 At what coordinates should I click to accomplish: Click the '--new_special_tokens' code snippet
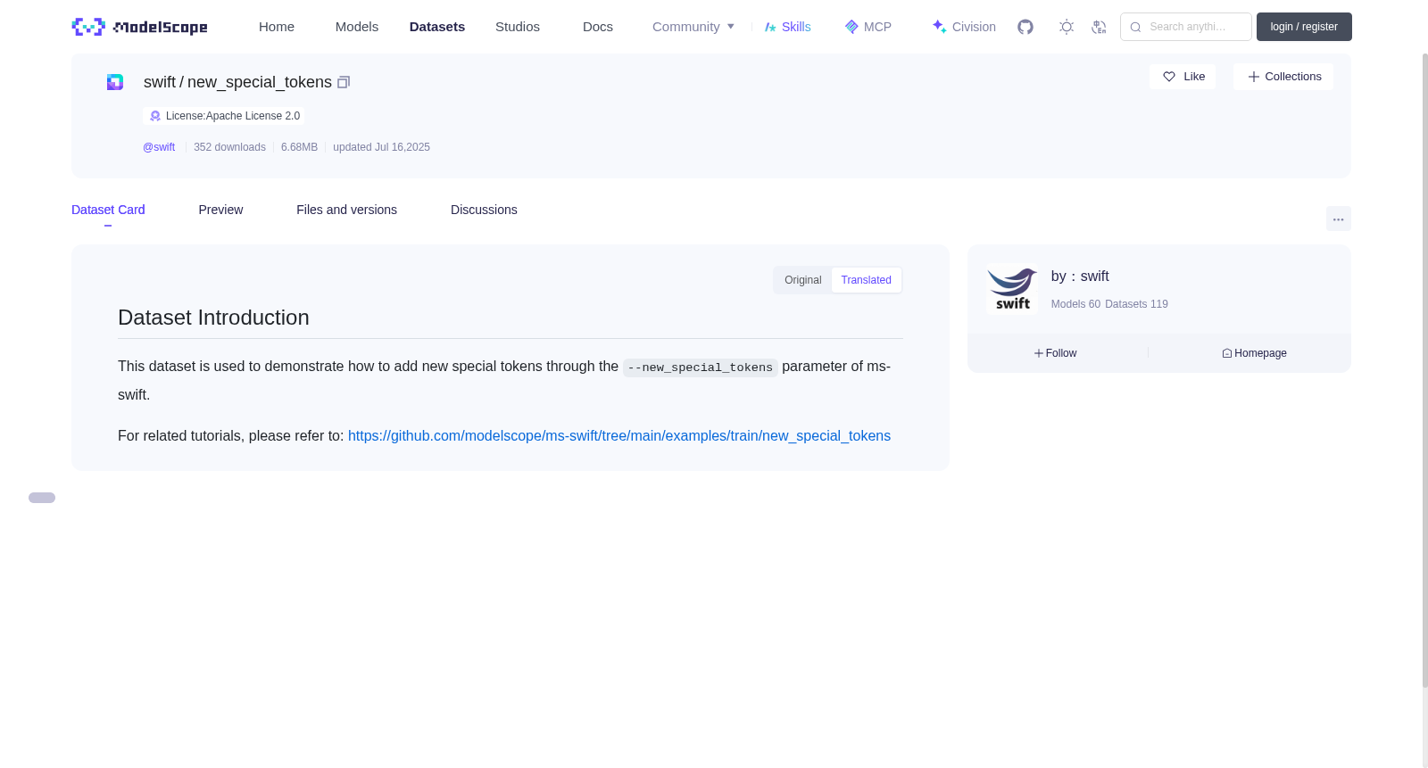tap(700, 367)
